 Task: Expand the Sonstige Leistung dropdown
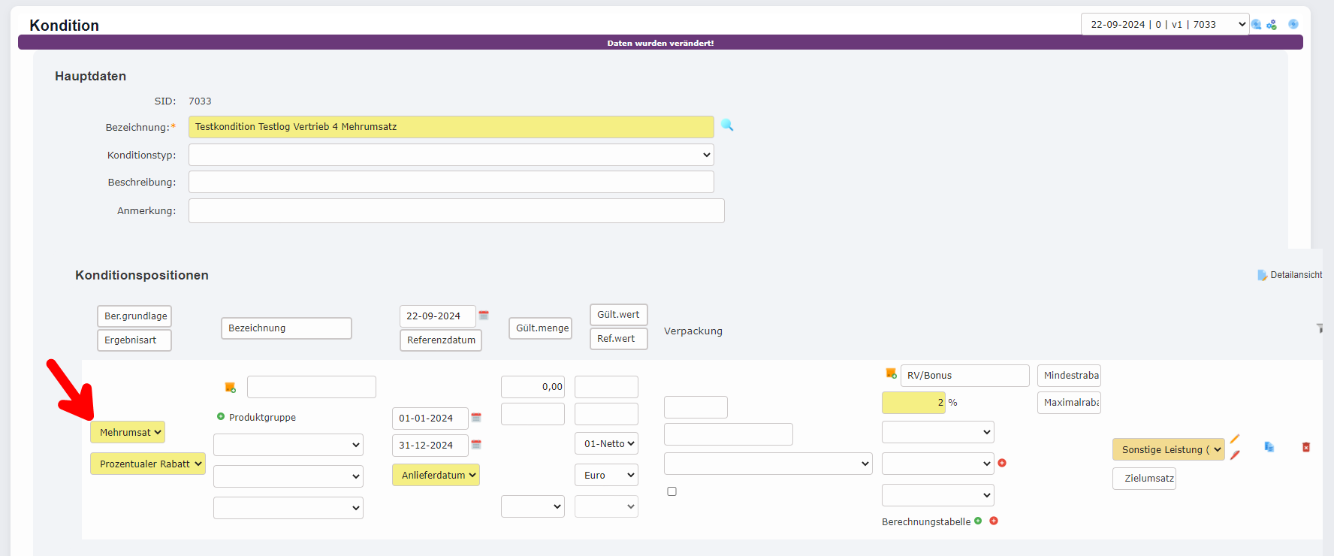1168,449
